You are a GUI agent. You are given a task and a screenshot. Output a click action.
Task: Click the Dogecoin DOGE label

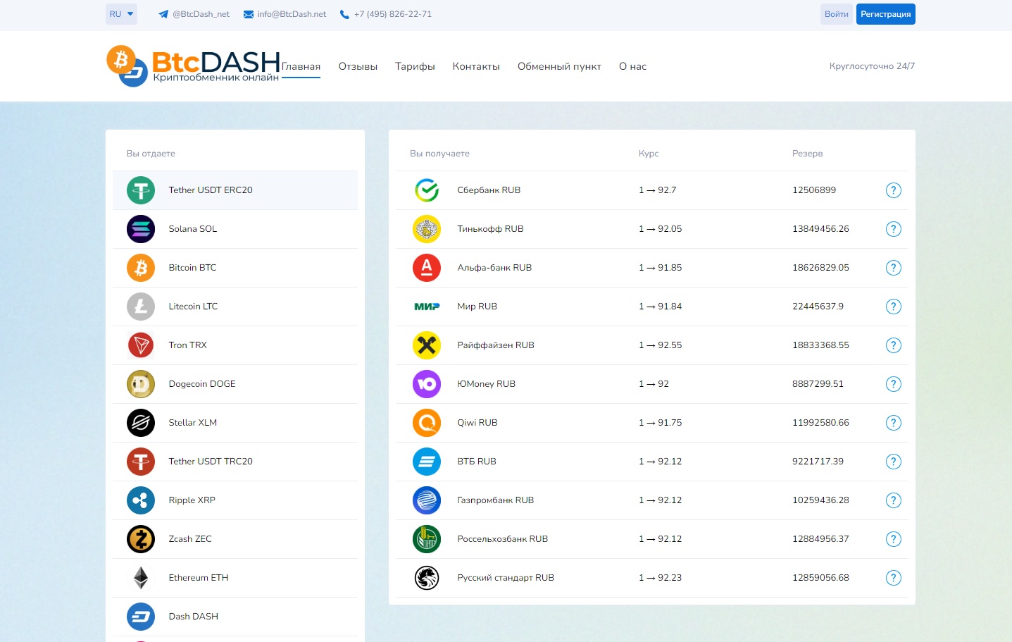coord(202,384)
